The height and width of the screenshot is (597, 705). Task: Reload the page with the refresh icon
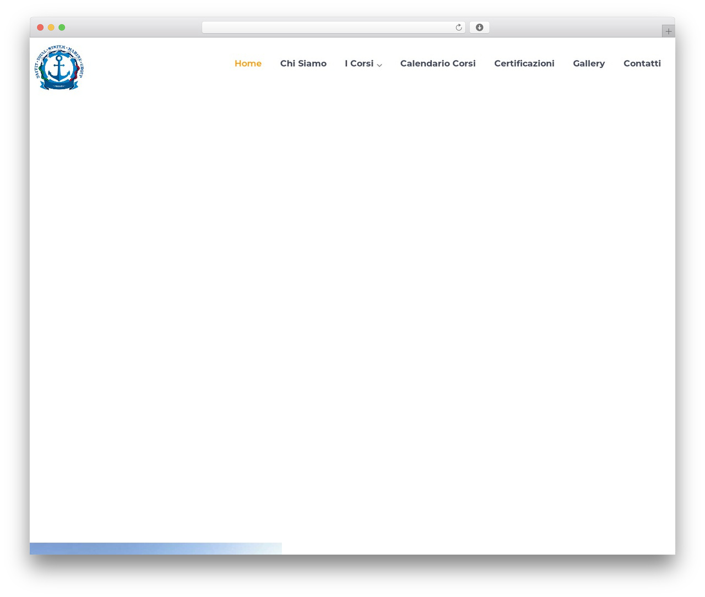(x=458, y=28)
